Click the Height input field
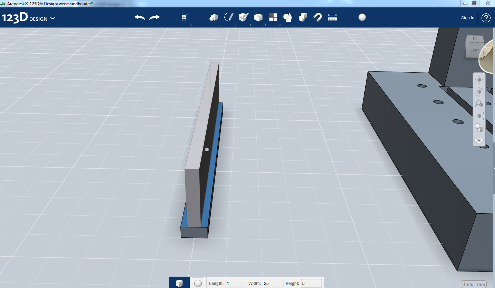Viewport: 495px width, 288px height. click(311, 284)
